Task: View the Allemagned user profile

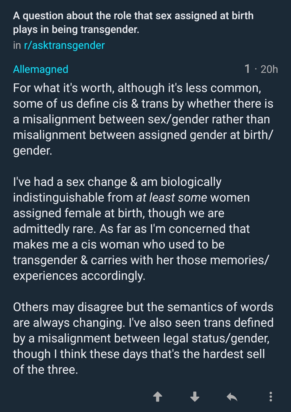Action: point(41,69)
